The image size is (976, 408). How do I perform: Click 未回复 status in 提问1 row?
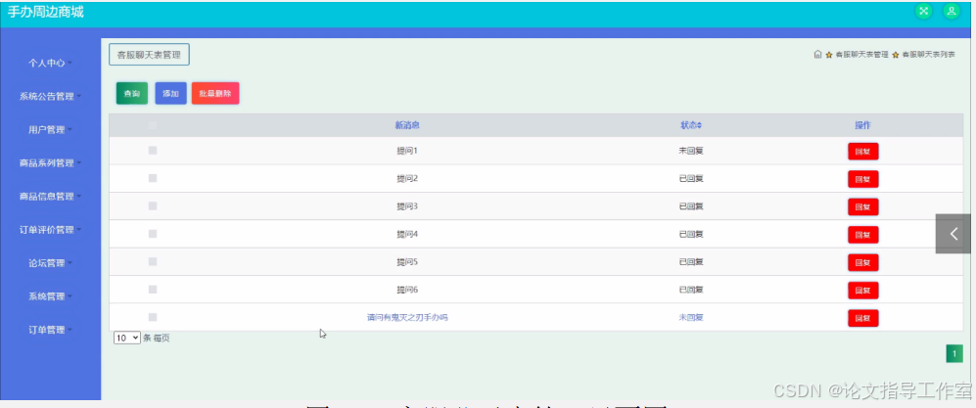pos(691,151)
